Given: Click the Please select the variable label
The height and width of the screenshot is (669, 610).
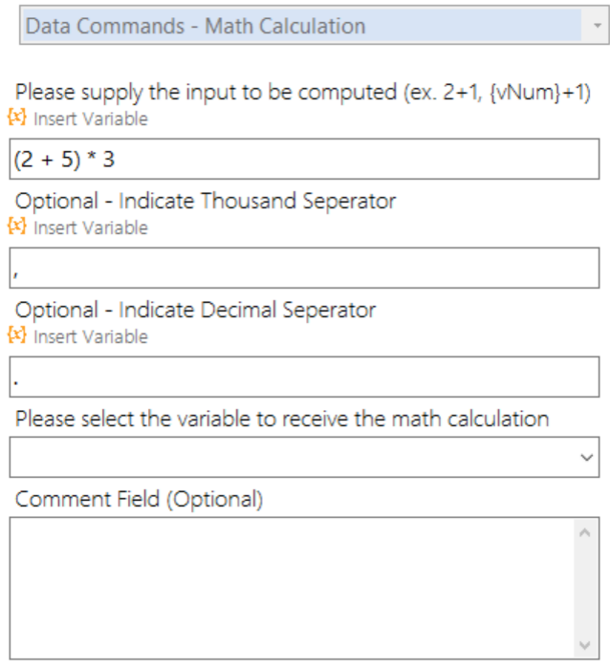Looking at the screenshot, I should tap(282, 419).
